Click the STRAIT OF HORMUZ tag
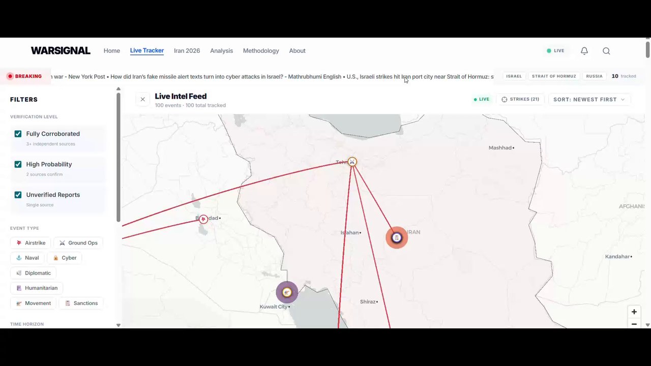Viewport: 651px width, 366px height. pyautogui.click(x=554, y=76)
